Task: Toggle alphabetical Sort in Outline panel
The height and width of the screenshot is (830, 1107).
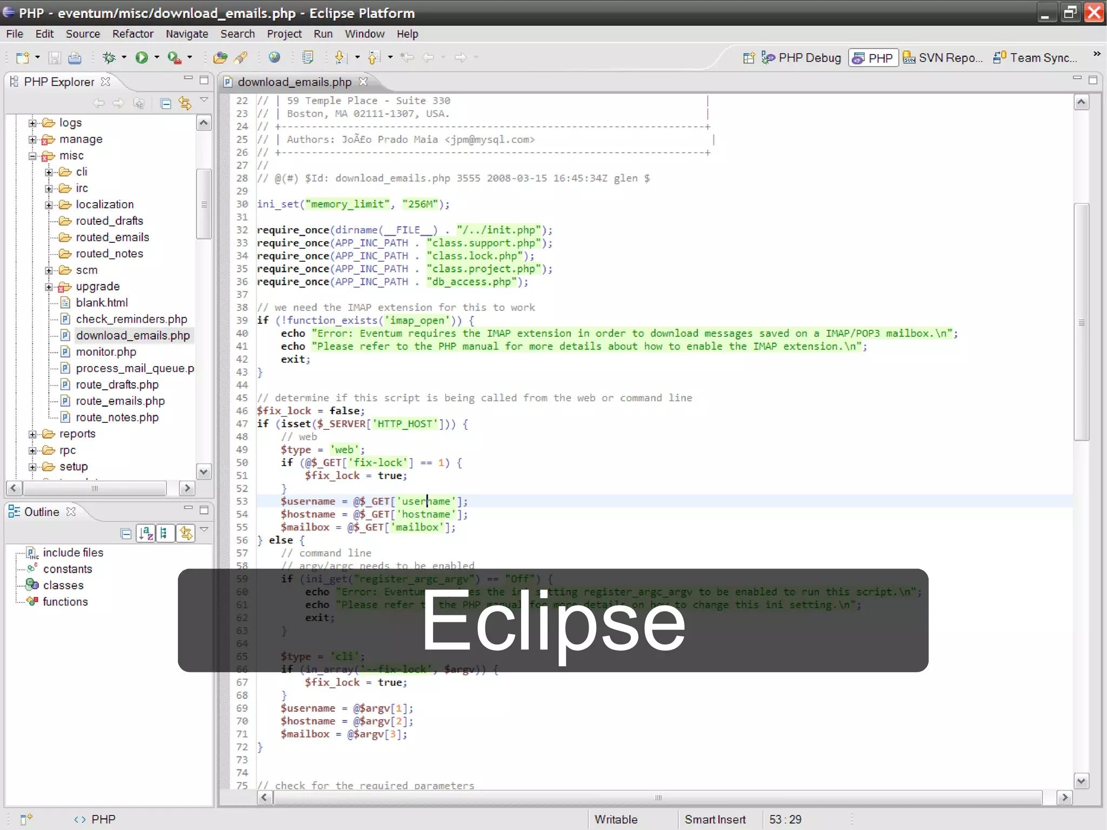Action: (146, 533)
